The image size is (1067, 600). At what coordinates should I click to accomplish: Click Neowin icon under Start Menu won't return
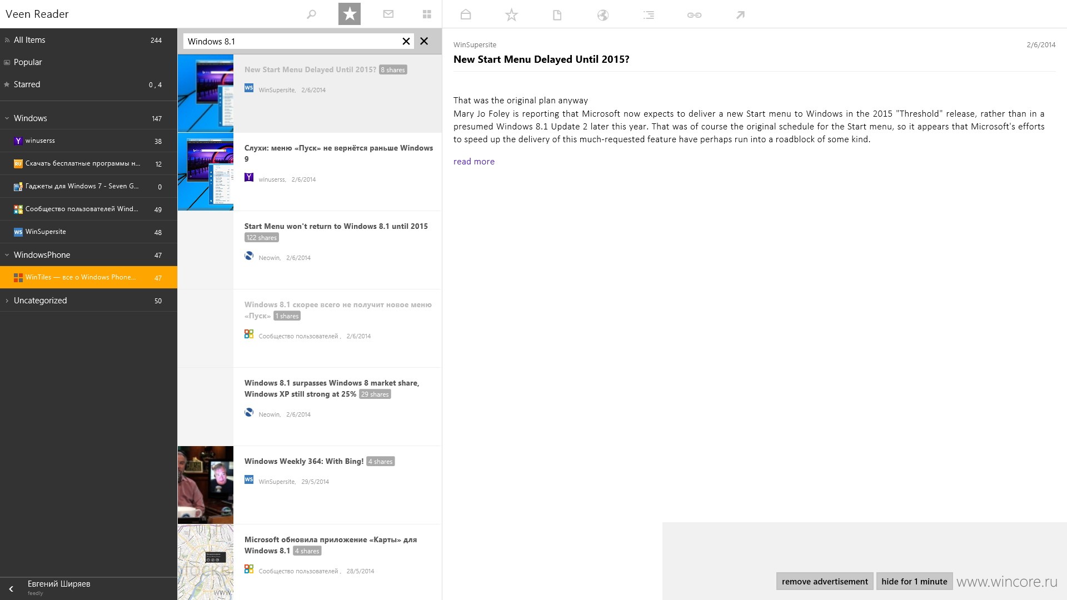[249, 256]
